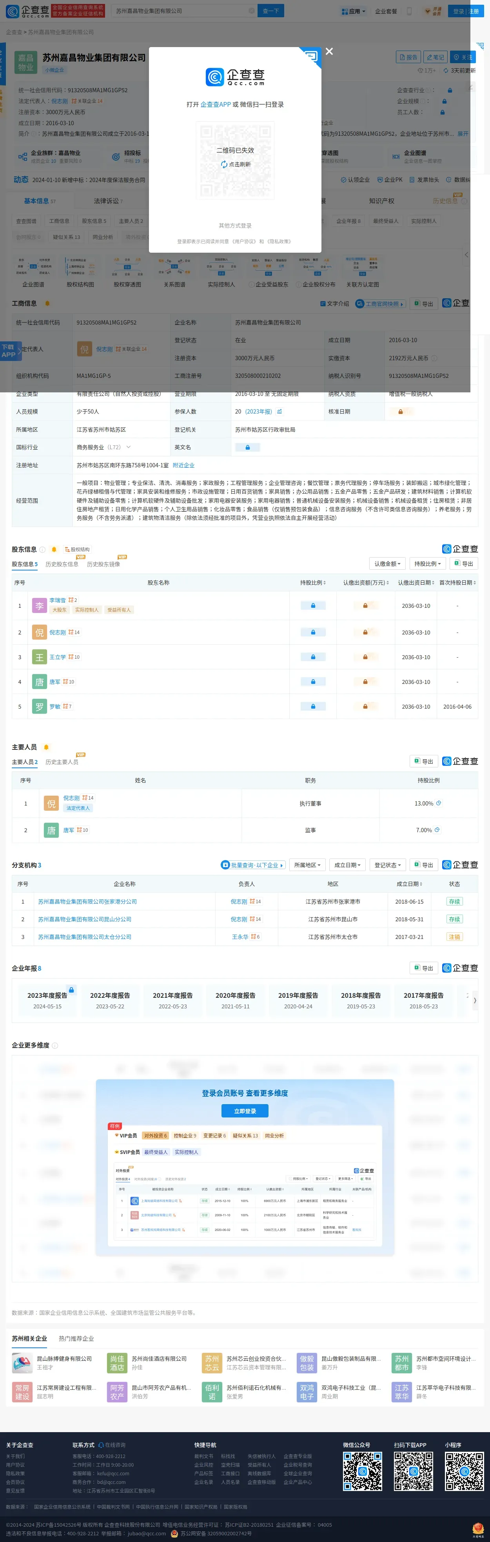Open the 2020年度报告 card
Screen dimensions: 490x1542
(x=236, y=1000)
